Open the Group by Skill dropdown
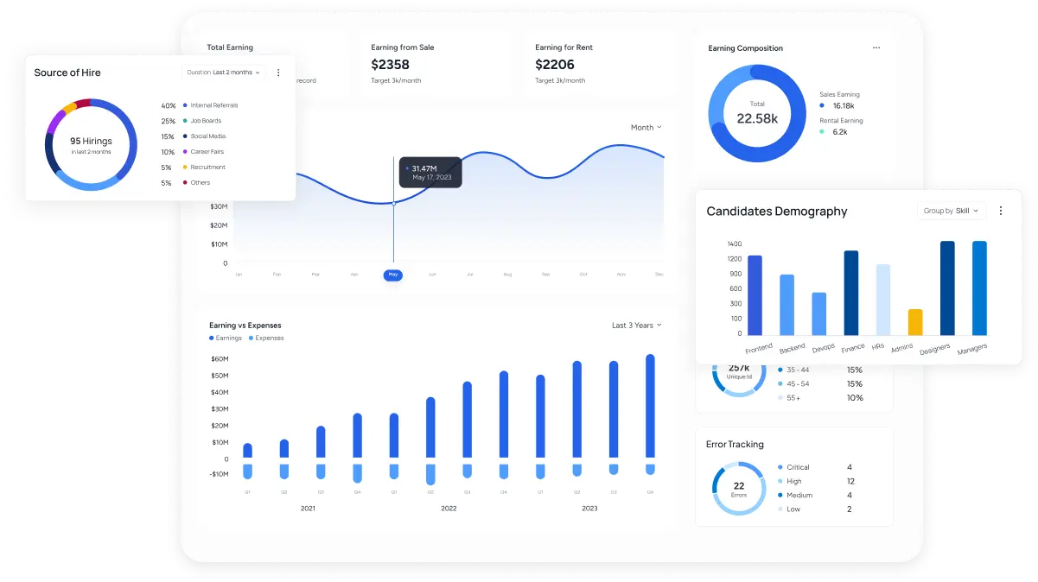1038x582 pixels. point(951,211)
